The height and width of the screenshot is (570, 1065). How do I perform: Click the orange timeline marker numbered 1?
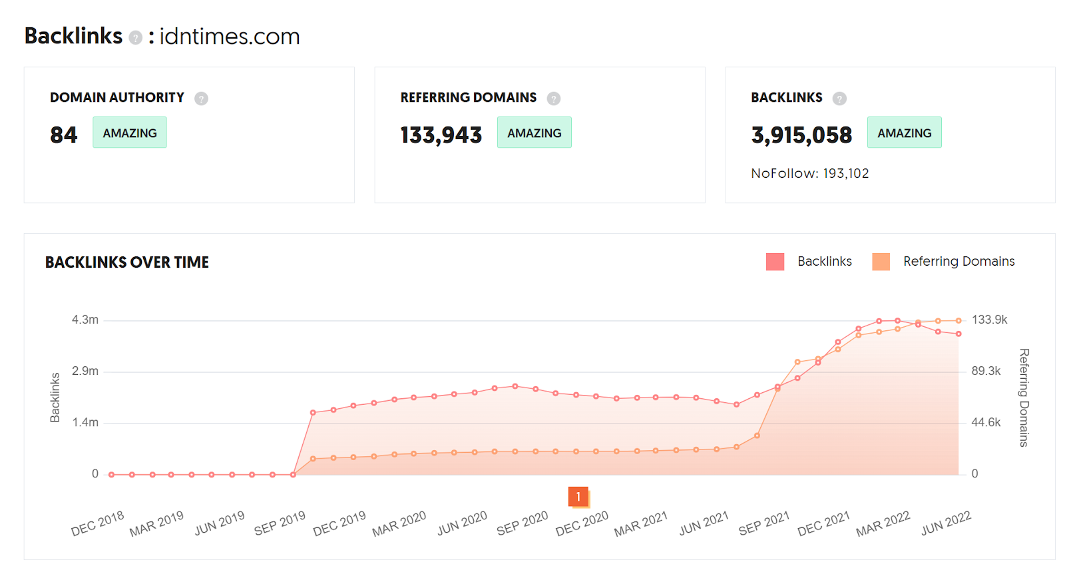click(x=578, y=497)
